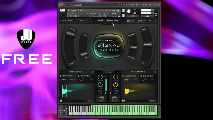Open the ADVANCED panel button

click(108, 72)
